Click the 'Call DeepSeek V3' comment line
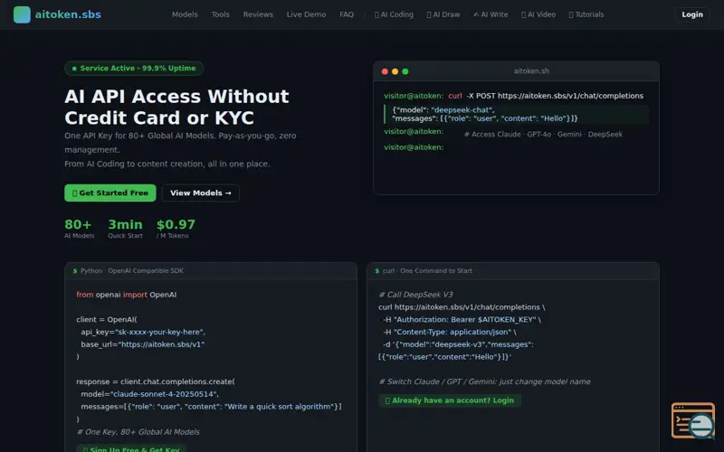 tap(415, 295)
